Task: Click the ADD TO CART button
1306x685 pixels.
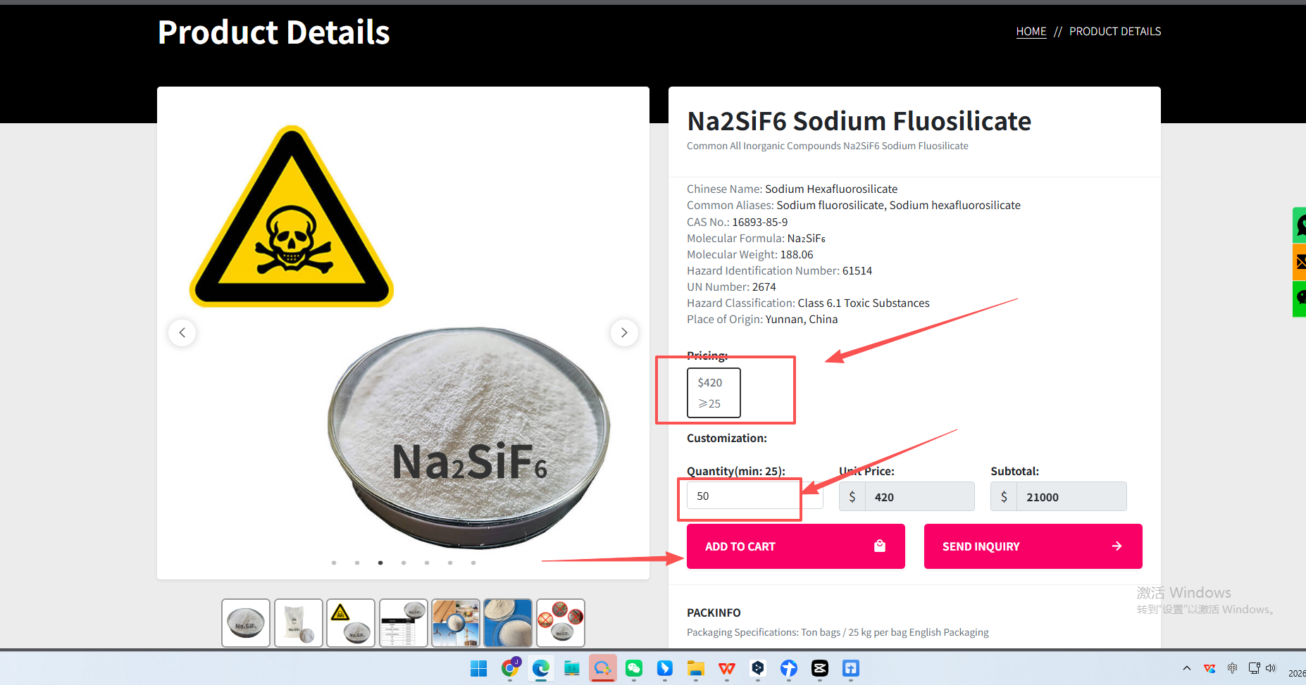Action: (795, 546)
